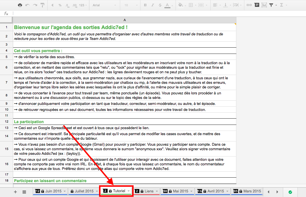This screenshot has height=197, width=306.
Task: Switch to the Liens sheet tab
Action: click(149, 191)
